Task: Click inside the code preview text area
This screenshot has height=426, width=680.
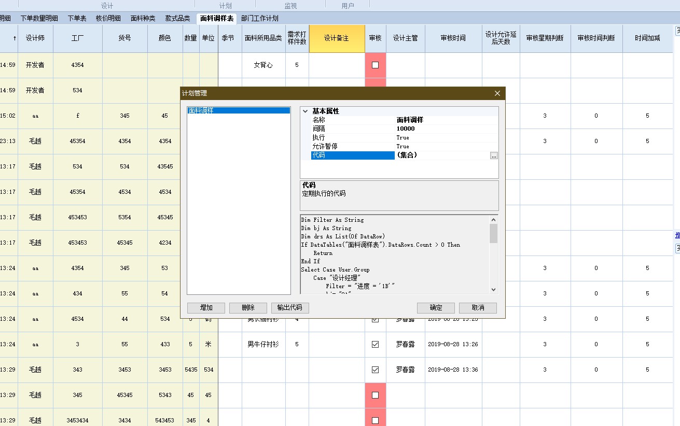Action: [x=395, y=254]
